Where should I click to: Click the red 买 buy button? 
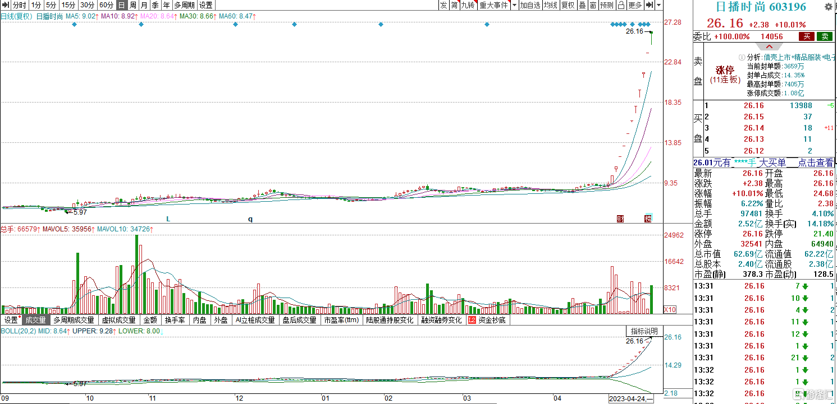[807, 36]
